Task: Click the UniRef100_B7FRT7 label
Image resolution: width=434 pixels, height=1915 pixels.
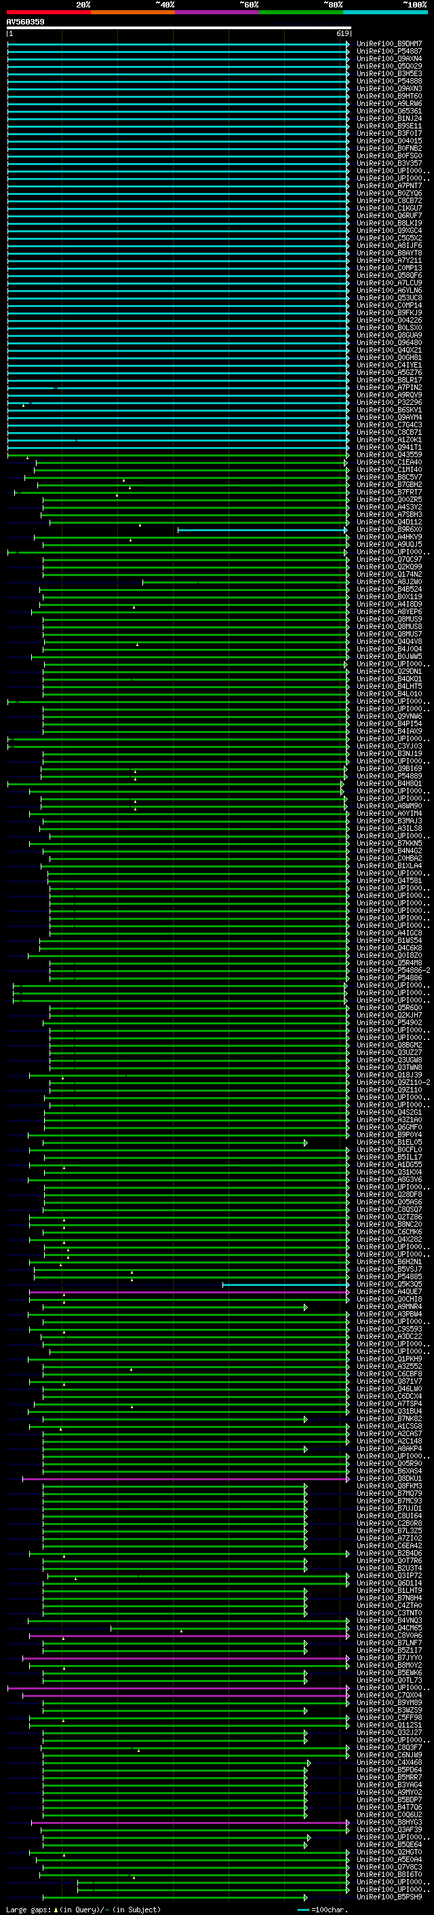Action: tap(389, 492)
